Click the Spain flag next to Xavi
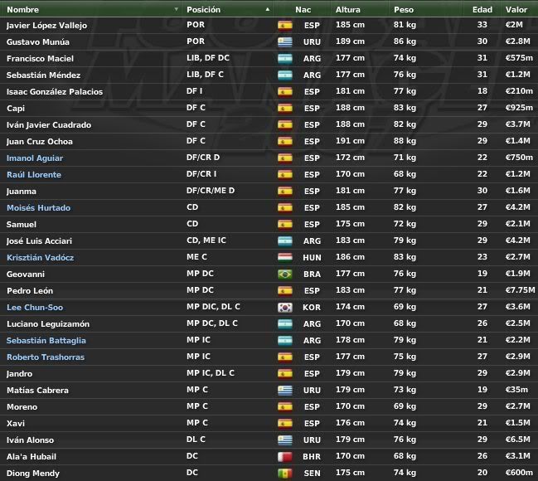This screenshot has height=481, width=538. pyautogui.click(x=285, y=423)
